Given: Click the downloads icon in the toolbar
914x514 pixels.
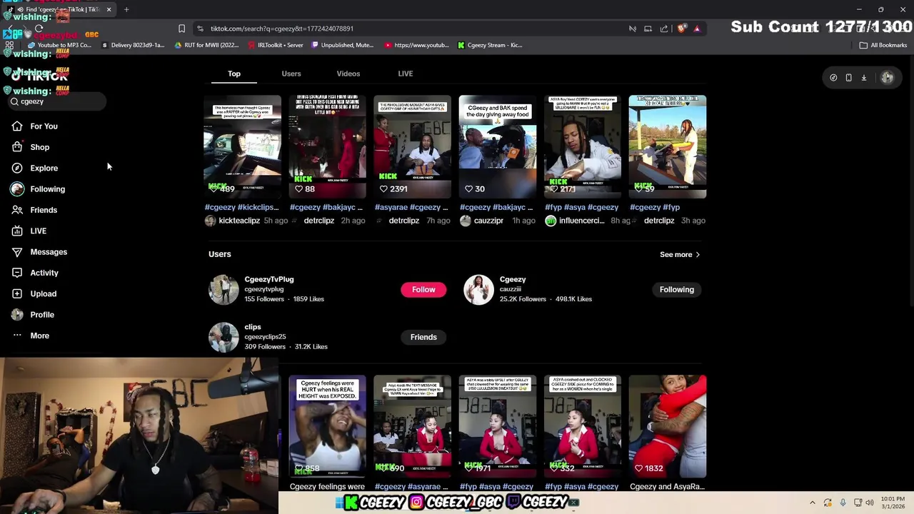Looking at the screenshot, I should 863,77.
